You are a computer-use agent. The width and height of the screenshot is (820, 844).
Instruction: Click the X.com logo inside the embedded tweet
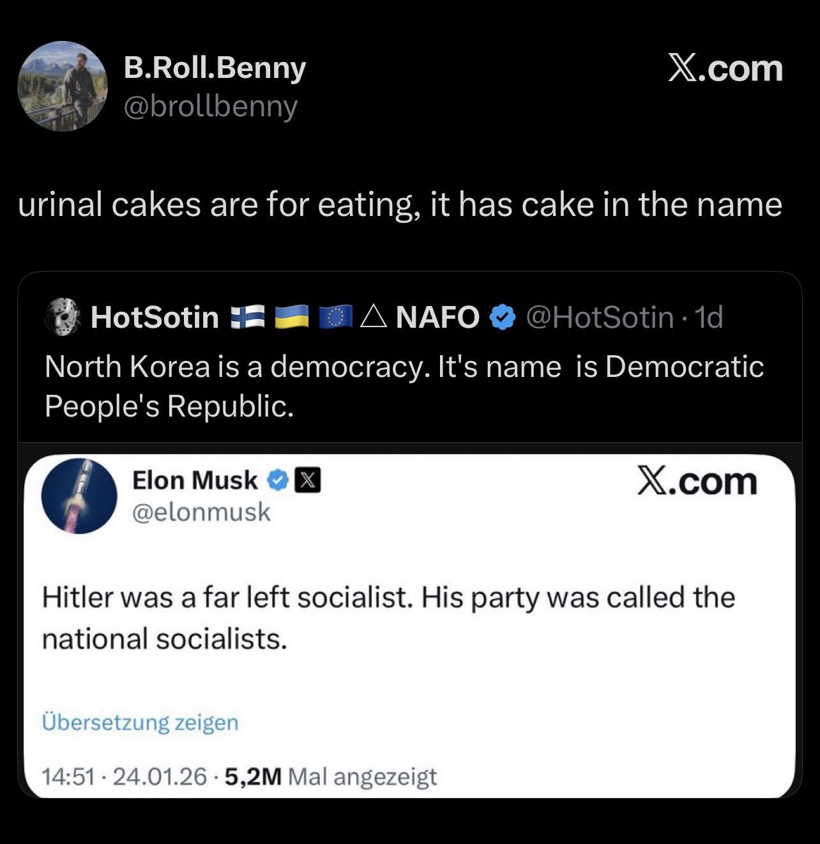pos(697,481)
